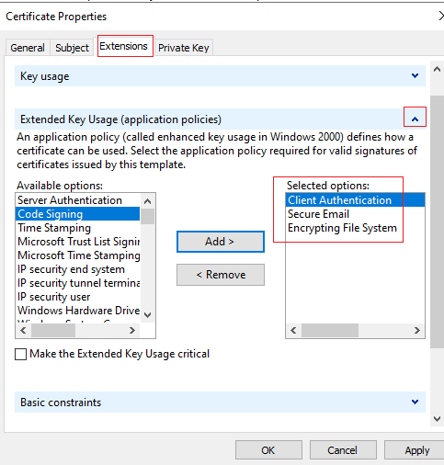Click dialog main scrollbar down arrow
Viewport: 444px width, 465px height.
(437, 419)
